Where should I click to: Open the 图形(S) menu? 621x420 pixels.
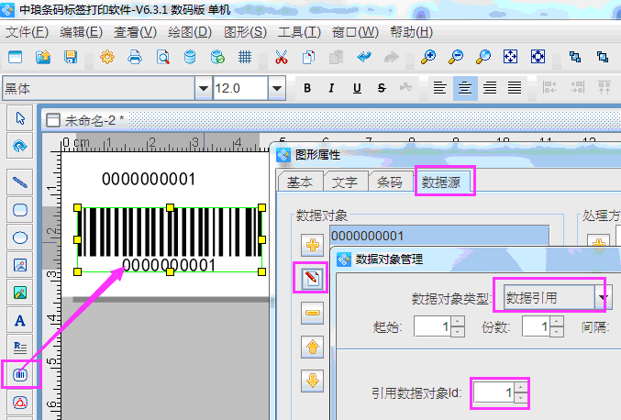click(245, 32)
